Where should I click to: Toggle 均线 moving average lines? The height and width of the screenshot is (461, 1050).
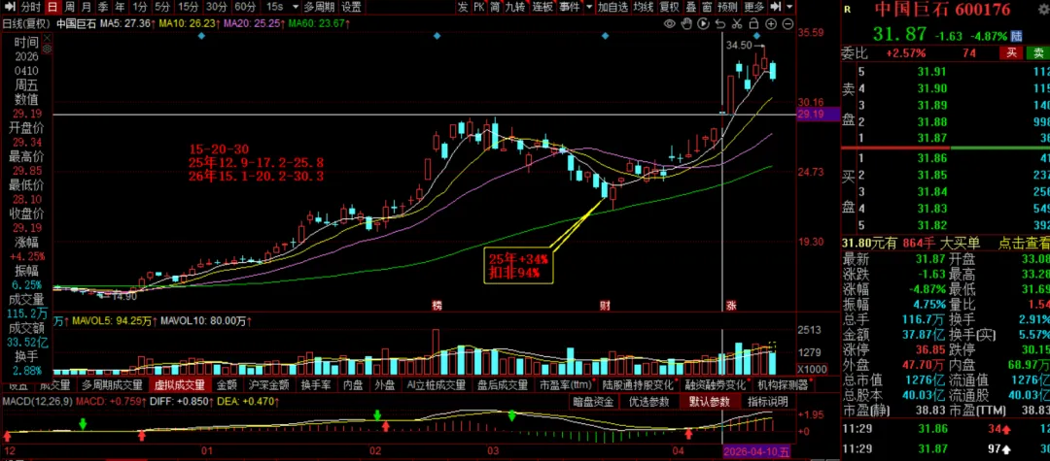tap(644, 8)
